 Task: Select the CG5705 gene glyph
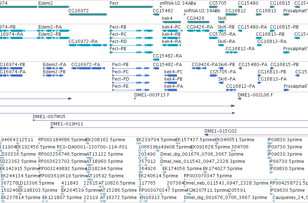(214, 7)
